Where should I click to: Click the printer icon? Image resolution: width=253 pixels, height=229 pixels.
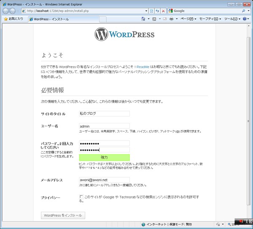pos(171,19)
